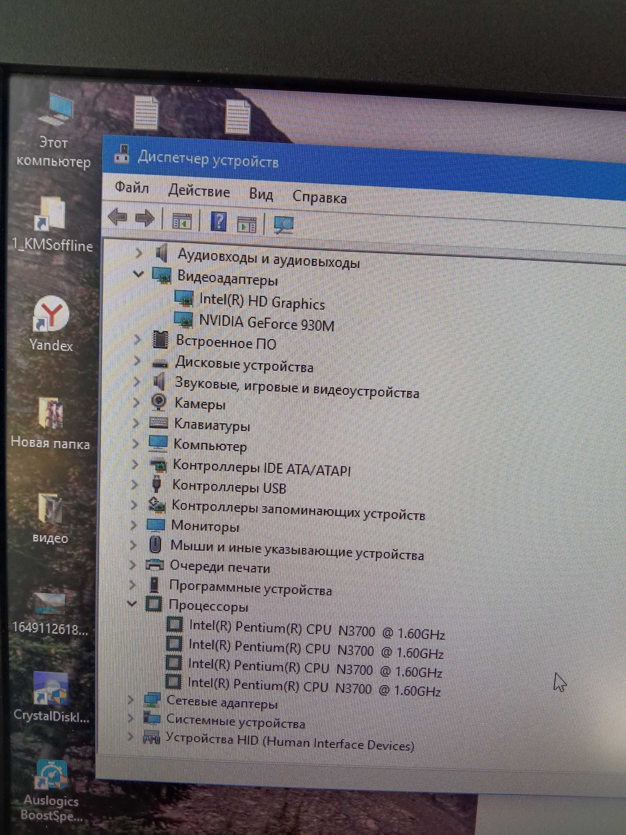Select Контроллеры запоминающих устройств label
This screenshot has height=835, width=626.
point(298,510)
